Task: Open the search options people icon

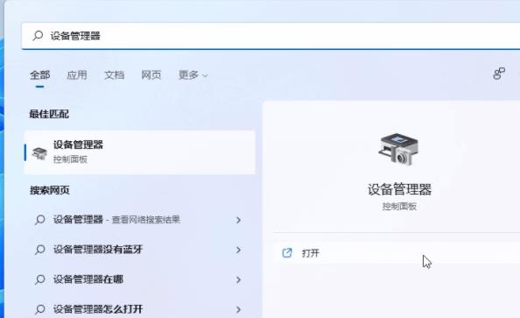Action: pos(499,74)
